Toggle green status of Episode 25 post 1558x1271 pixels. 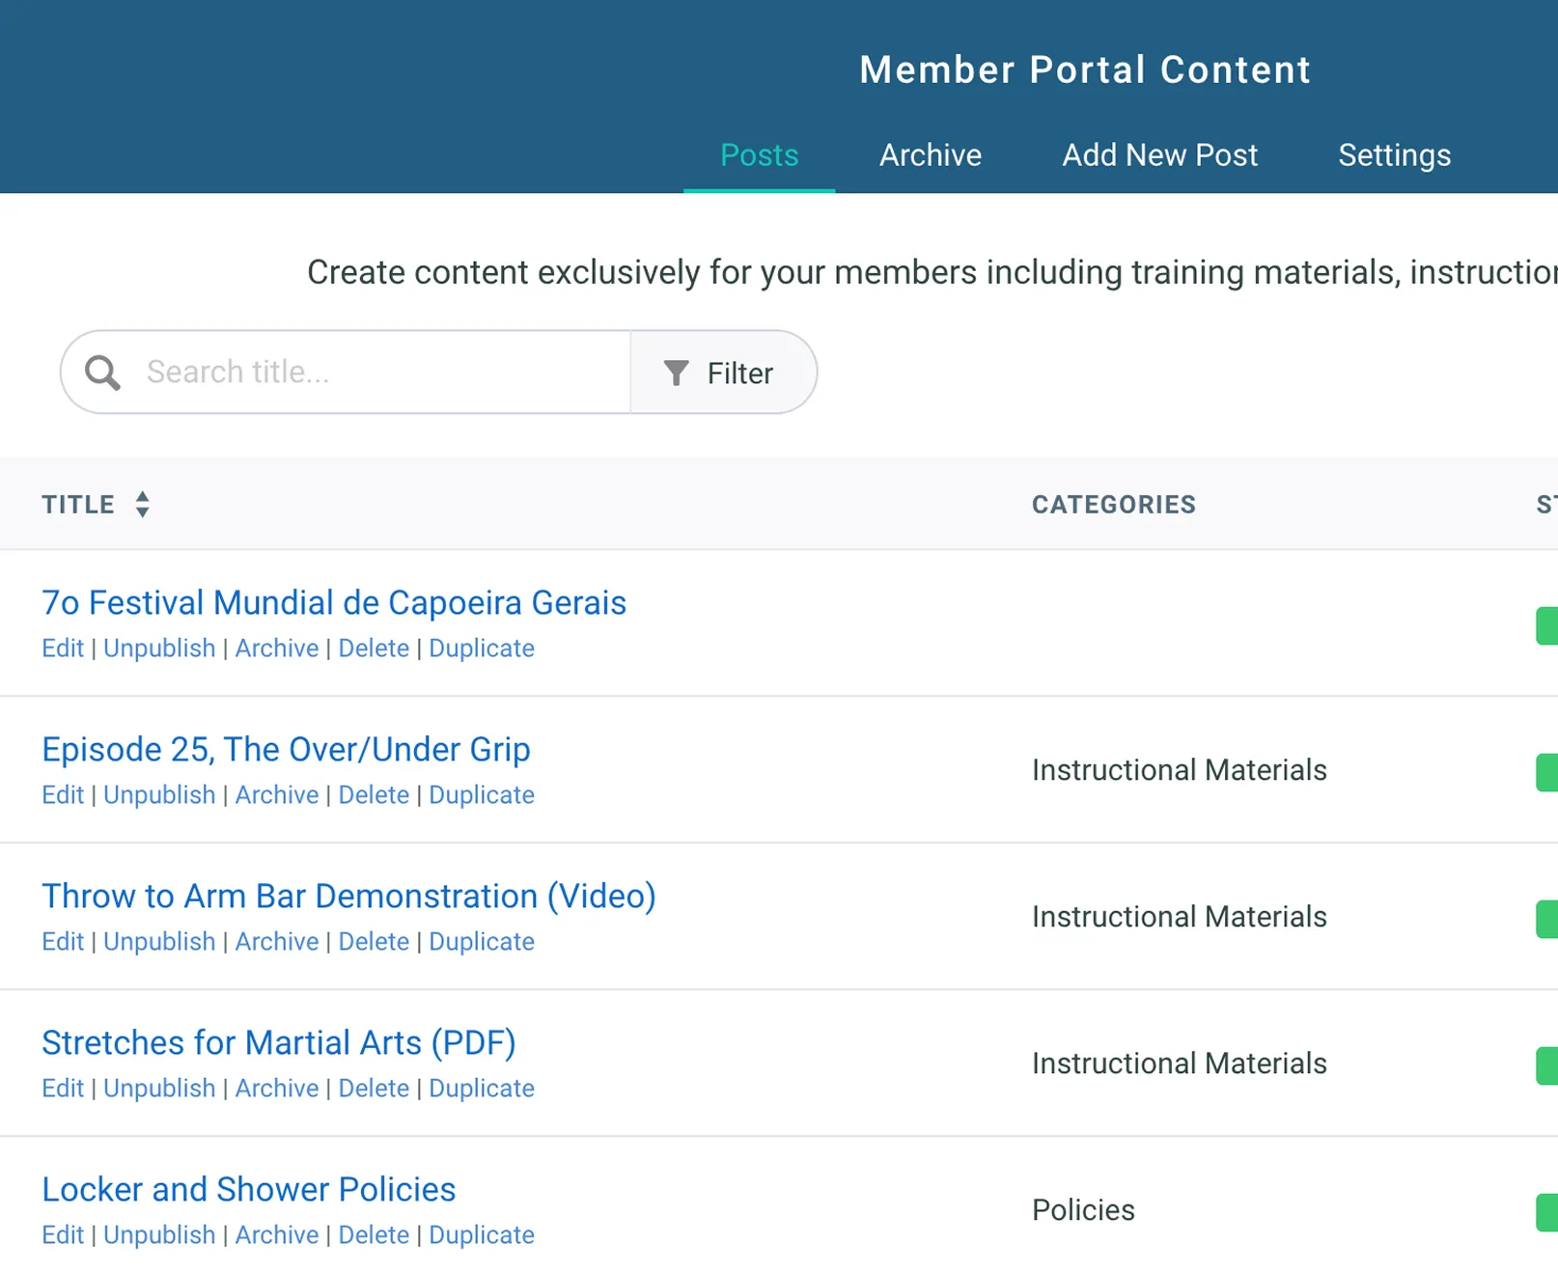point(1546,772)
